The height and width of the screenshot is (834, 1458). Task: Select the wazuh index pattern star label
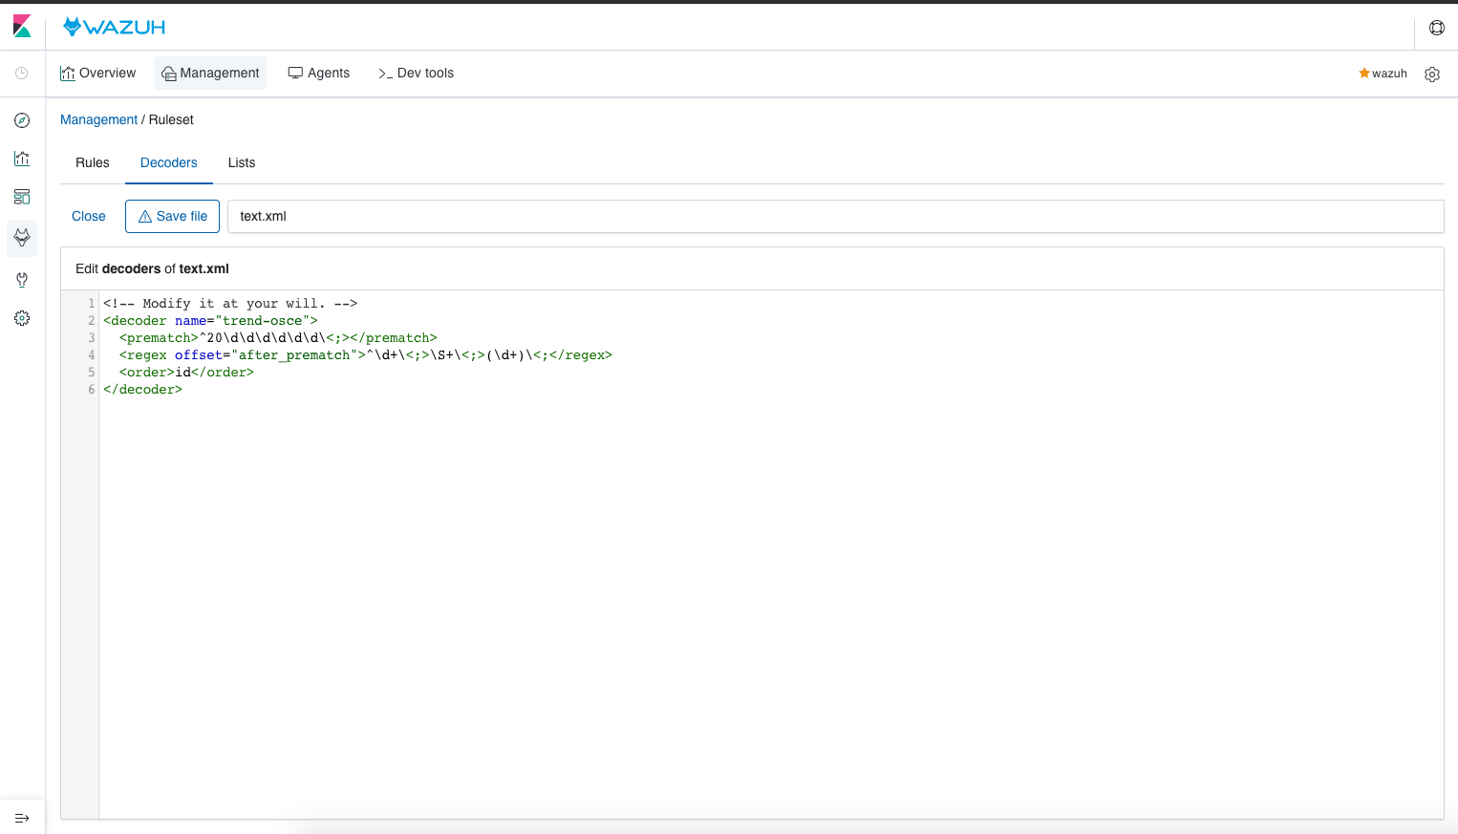[x=1383, y=73]
